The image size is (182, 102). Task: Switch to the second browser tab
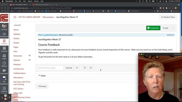coord(43,5)
